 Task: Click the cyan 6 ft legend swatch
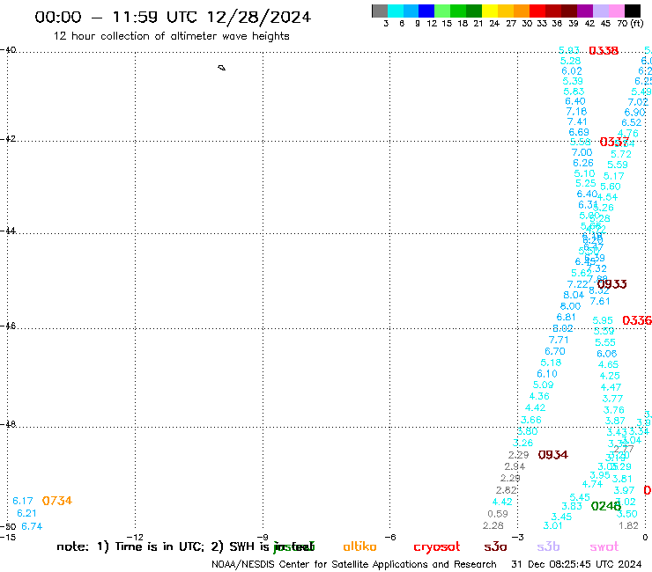396,11
